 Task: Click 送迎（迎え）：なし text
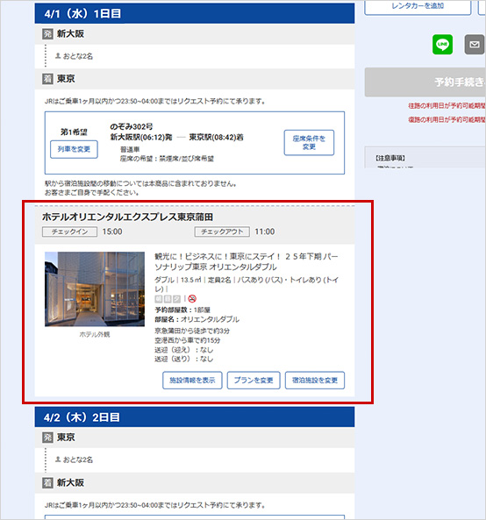[183, 350]
